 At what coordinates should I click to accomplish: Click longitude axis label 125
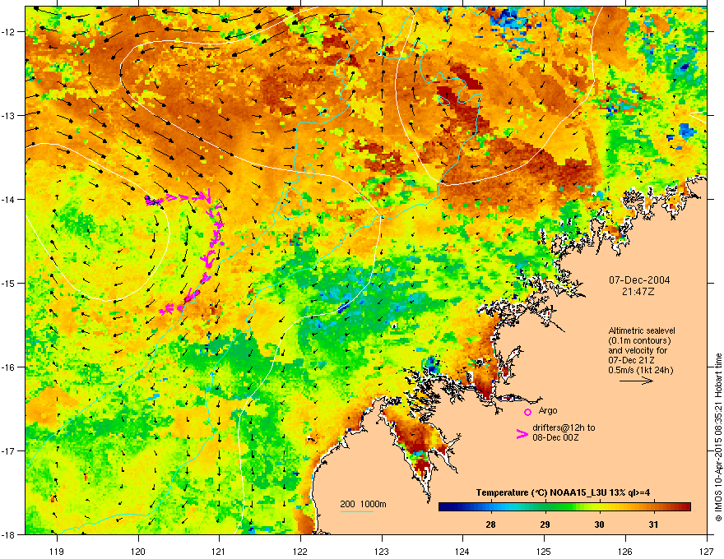click(544, 551)
